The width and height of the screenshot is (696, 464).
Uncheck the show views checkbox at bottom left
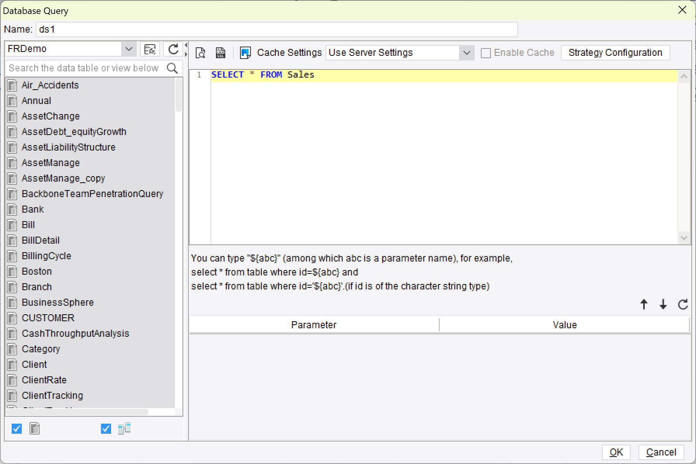(105, 429)
